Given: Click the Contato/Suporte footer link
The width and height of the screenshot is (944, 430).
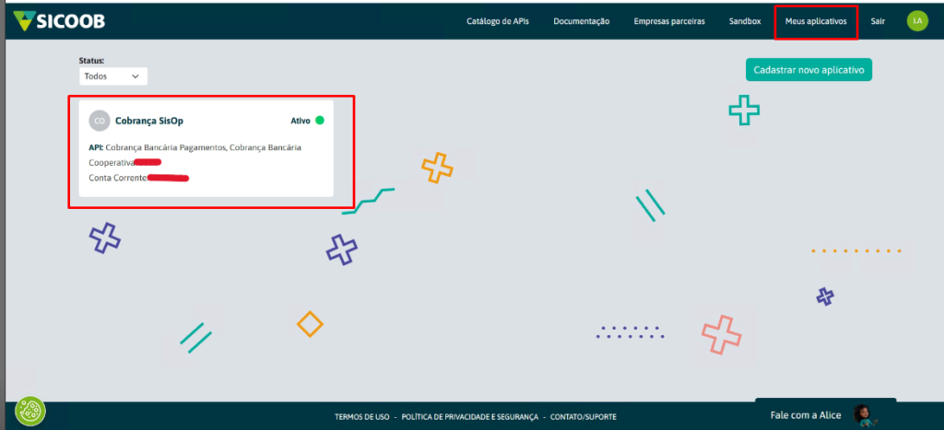Looking at the screenshot, I should tap(583, 417).
